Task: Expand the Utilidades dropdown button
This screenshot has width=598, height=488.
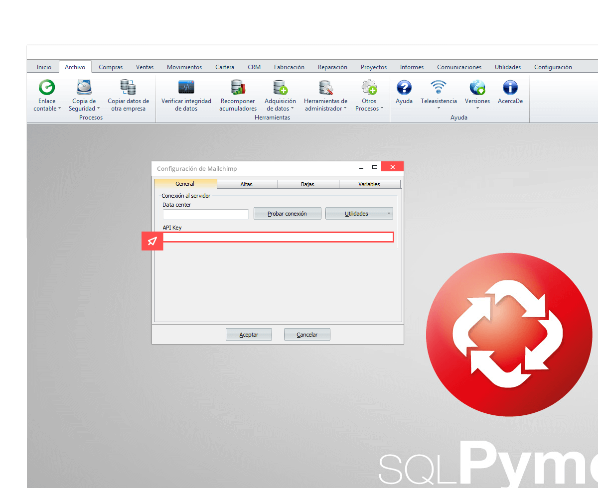Action: click(359, 214)
